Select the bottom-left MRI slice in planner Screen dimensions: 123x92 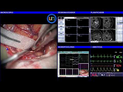[97, 35]
